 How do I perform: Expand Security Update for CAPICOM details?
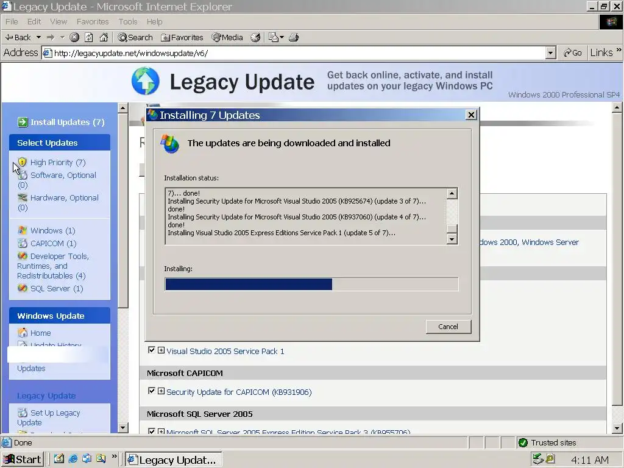click(x=161, y=391)
